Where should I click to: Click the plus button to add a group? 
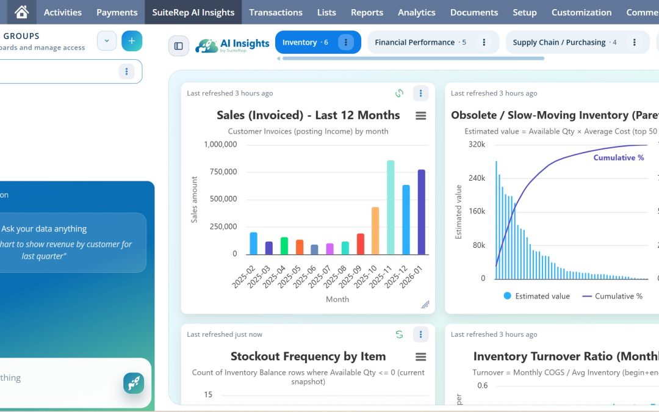point(132,40)
